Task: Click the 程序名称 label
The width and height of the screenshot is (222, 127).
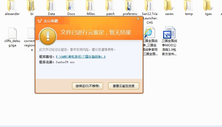Action: coord(46,62)
